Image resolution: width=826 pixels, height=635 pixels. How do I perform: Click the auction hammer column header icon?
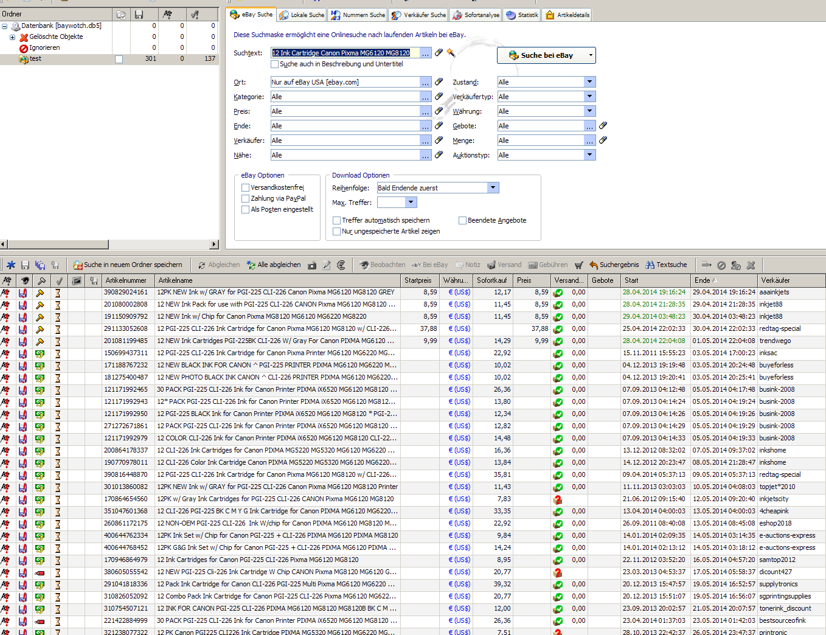pos(41,280)
